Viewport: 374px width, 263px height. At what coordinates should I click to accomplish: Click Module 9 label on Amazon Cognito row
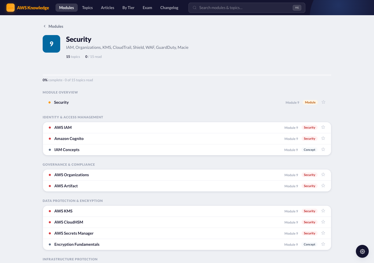point(291,139)
